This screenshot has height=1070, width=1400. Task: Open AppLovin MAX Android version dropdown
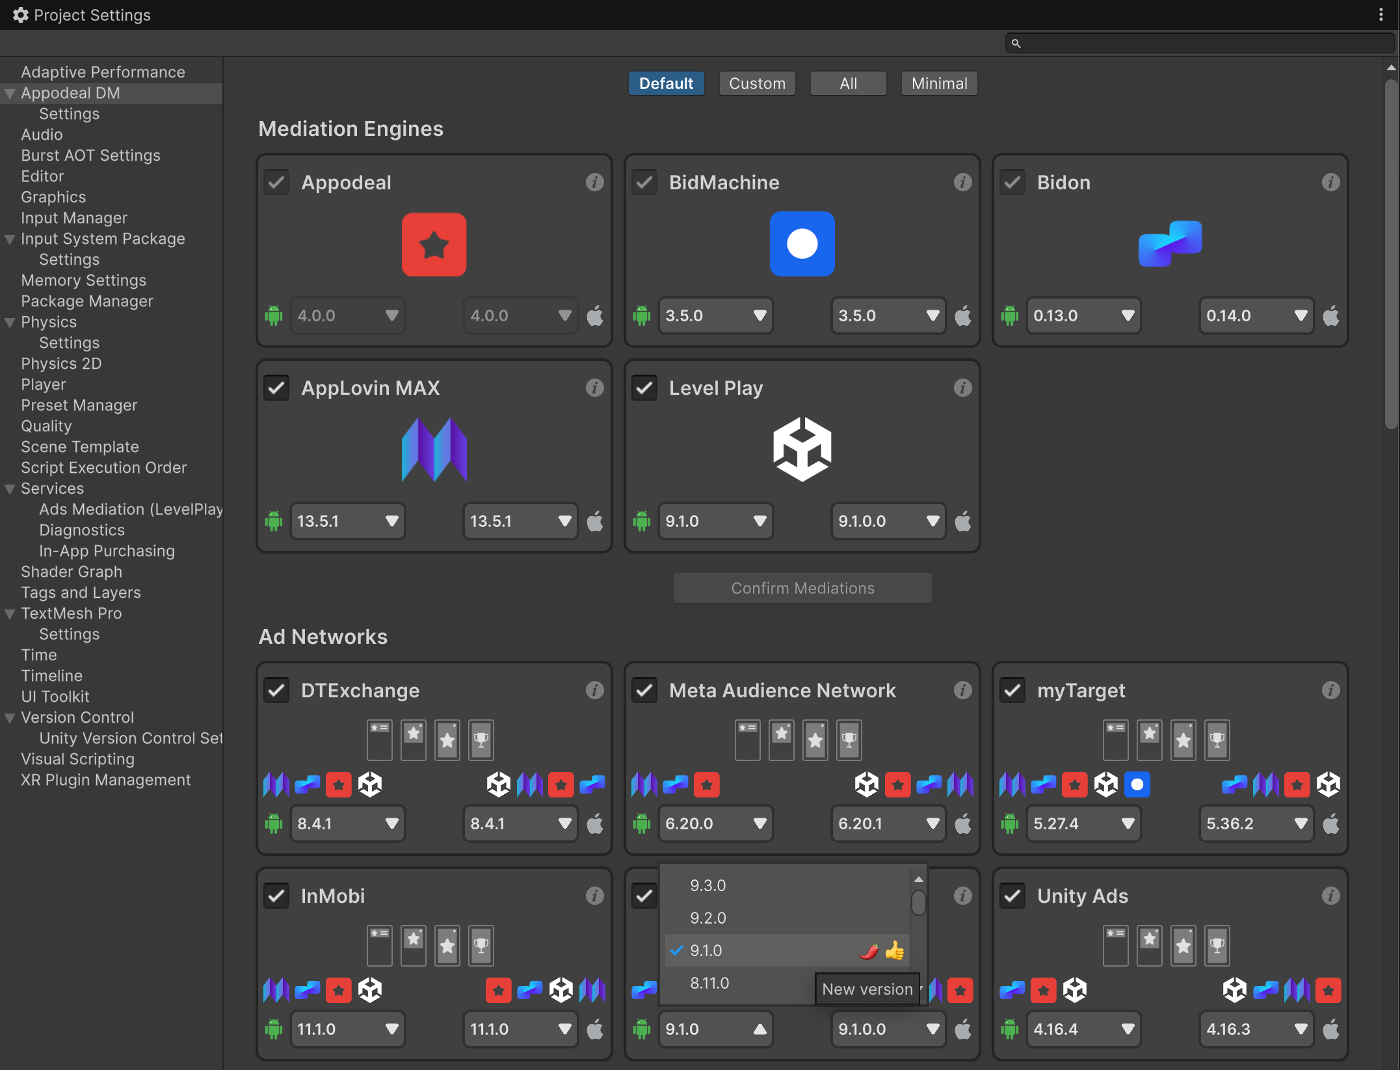(347, 521)
